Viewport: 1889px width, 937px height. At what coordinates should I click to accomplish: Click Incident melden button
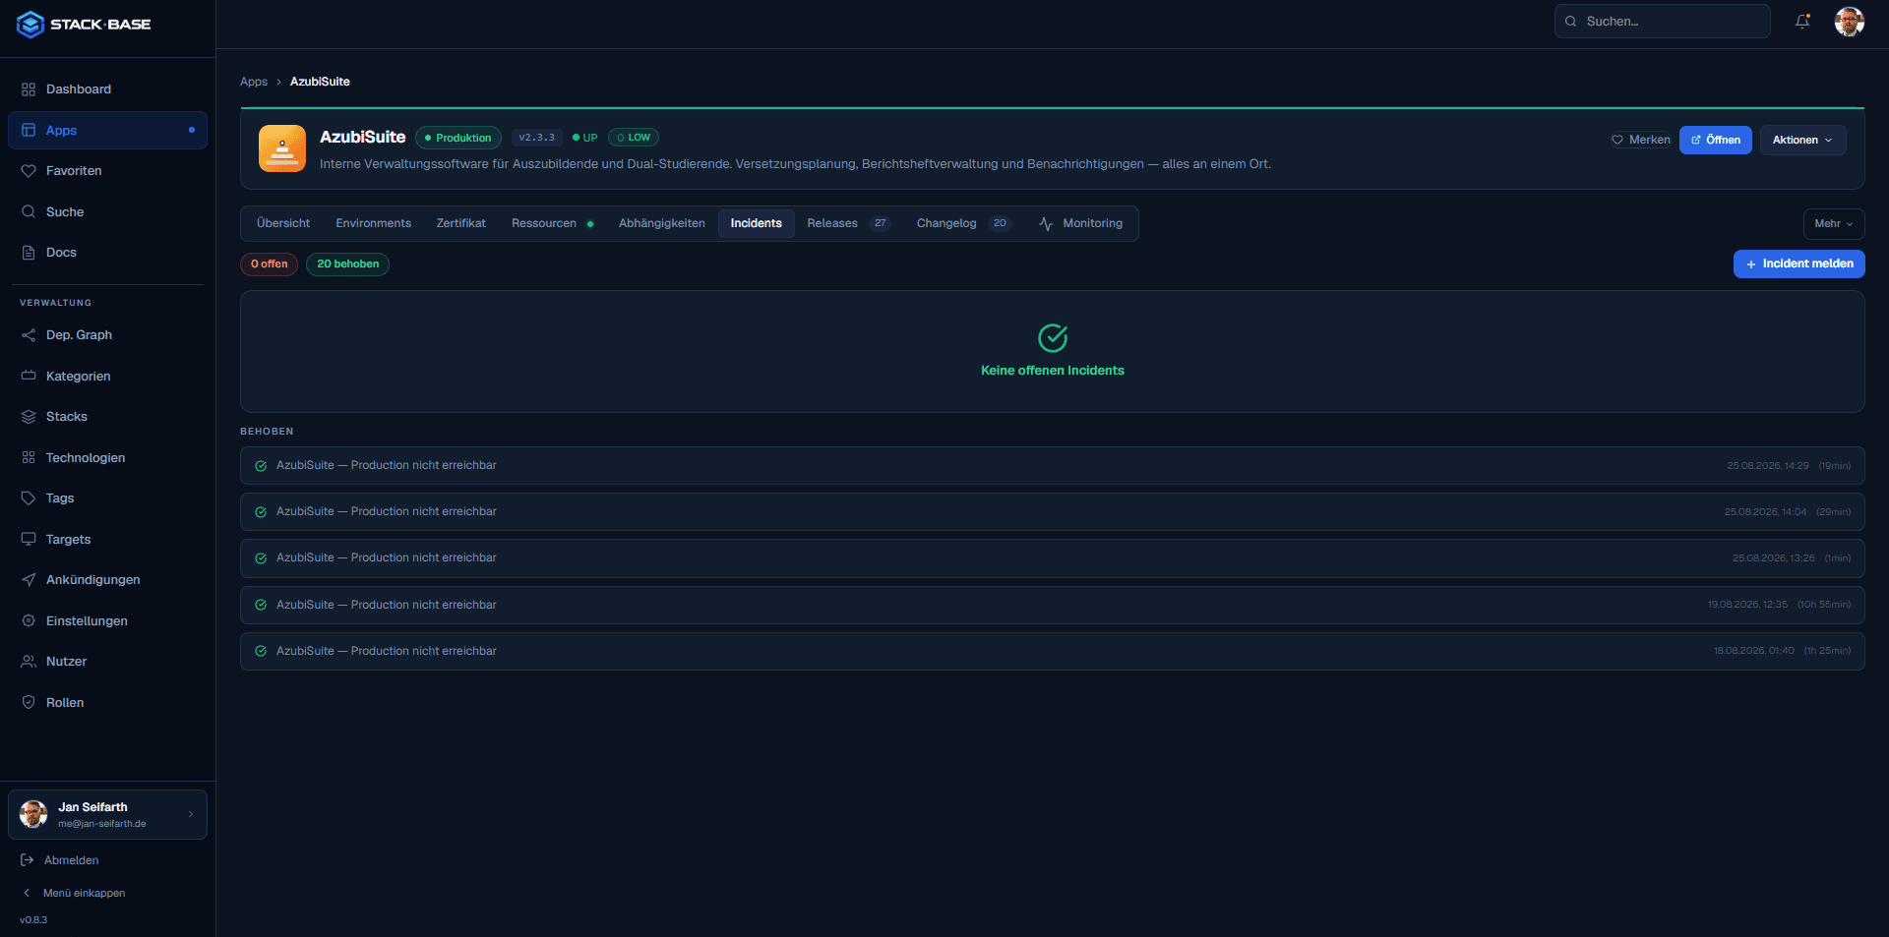click(1798, 264)
